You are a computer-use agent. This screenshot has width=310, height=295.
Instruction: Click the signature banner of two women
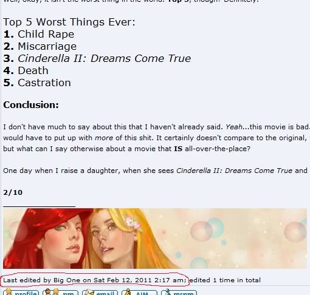[x=155, y=239]
